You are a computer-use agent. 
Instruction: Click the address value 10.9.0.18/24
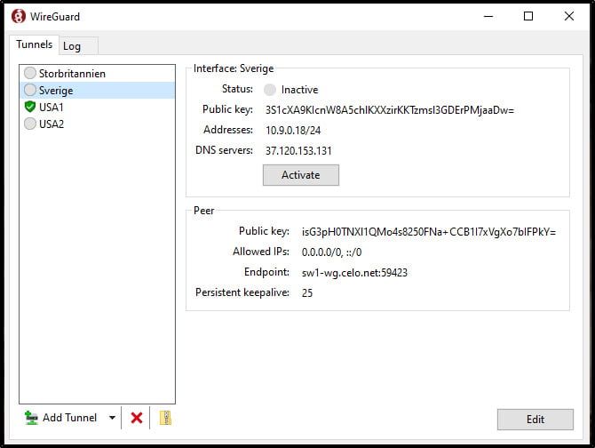pyautogui.click(x=293, y=131)
